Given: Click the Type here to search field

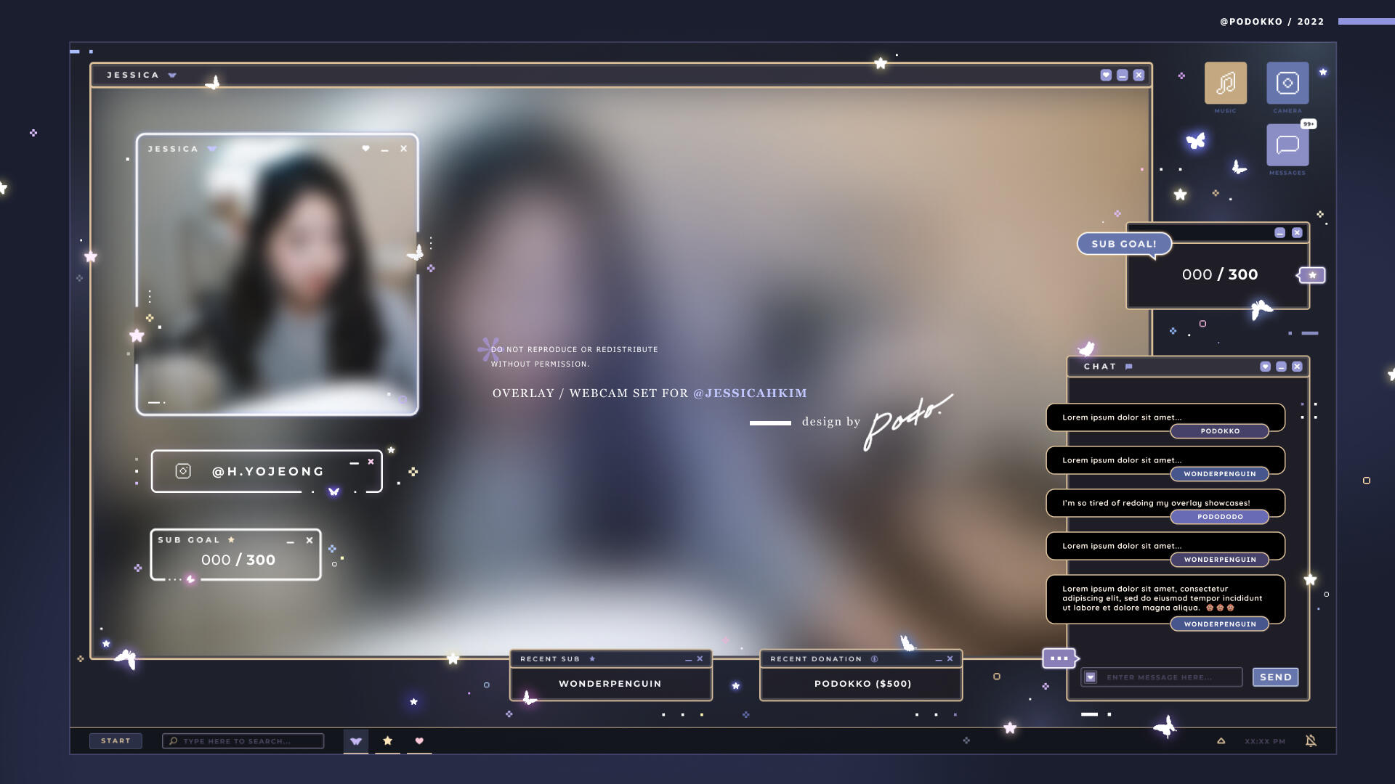Looking at the screenshot, I should [x=243, y=740].
